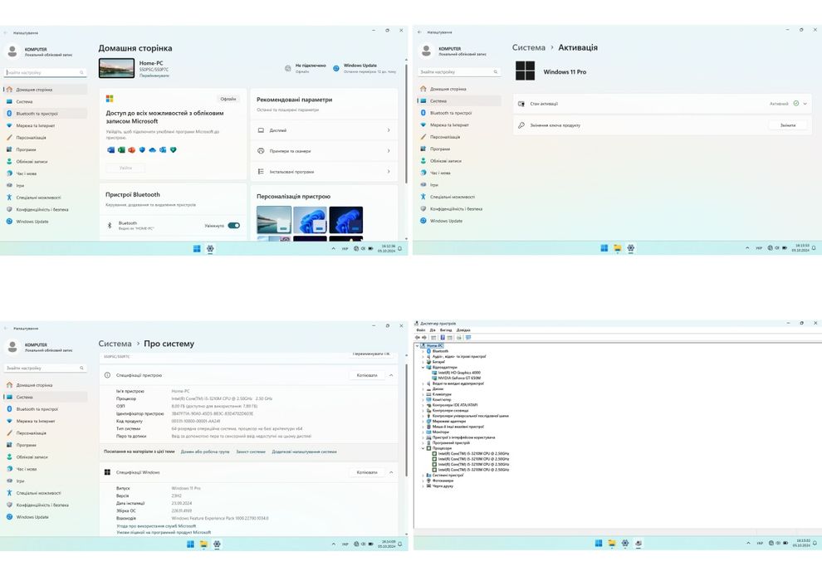Click the Перейменувати link under Home-PC
Screen dimensions: 822x581
[154, 76]
